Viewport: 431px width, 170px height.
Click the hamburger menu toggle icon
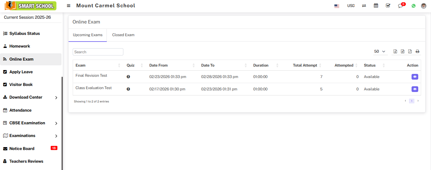pyautogui.click(x=69, y=6)
